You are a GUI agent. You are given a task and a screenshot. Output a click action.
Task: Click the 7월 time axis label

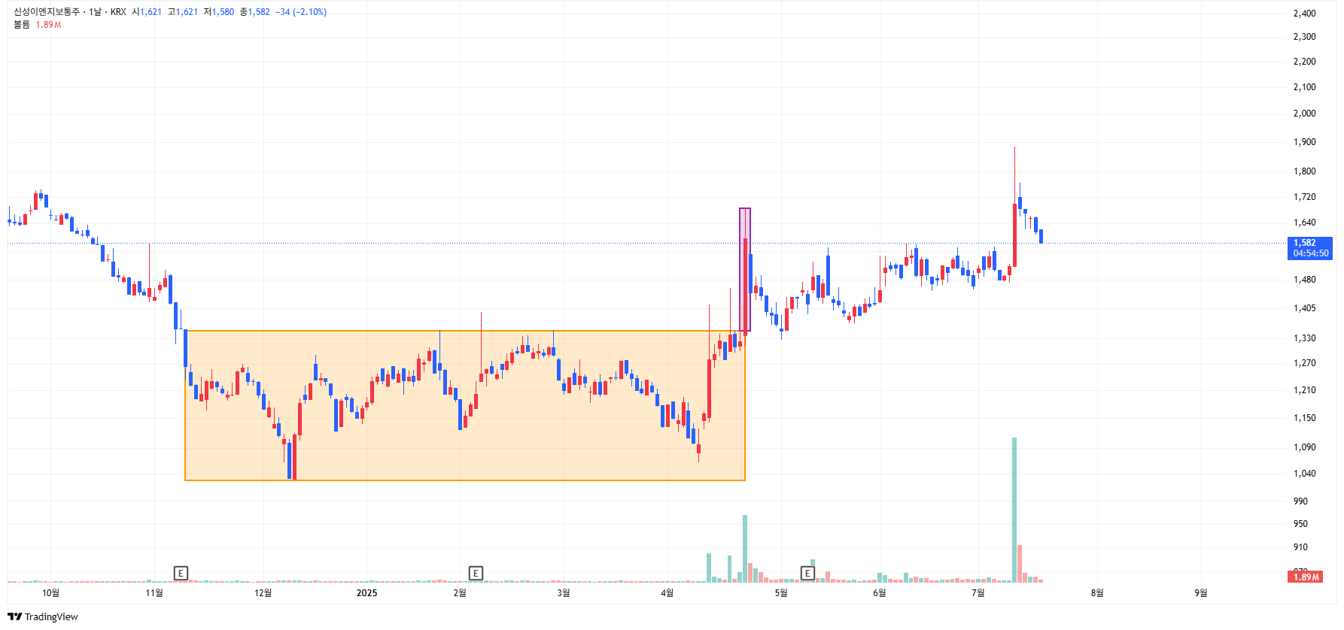978,593
